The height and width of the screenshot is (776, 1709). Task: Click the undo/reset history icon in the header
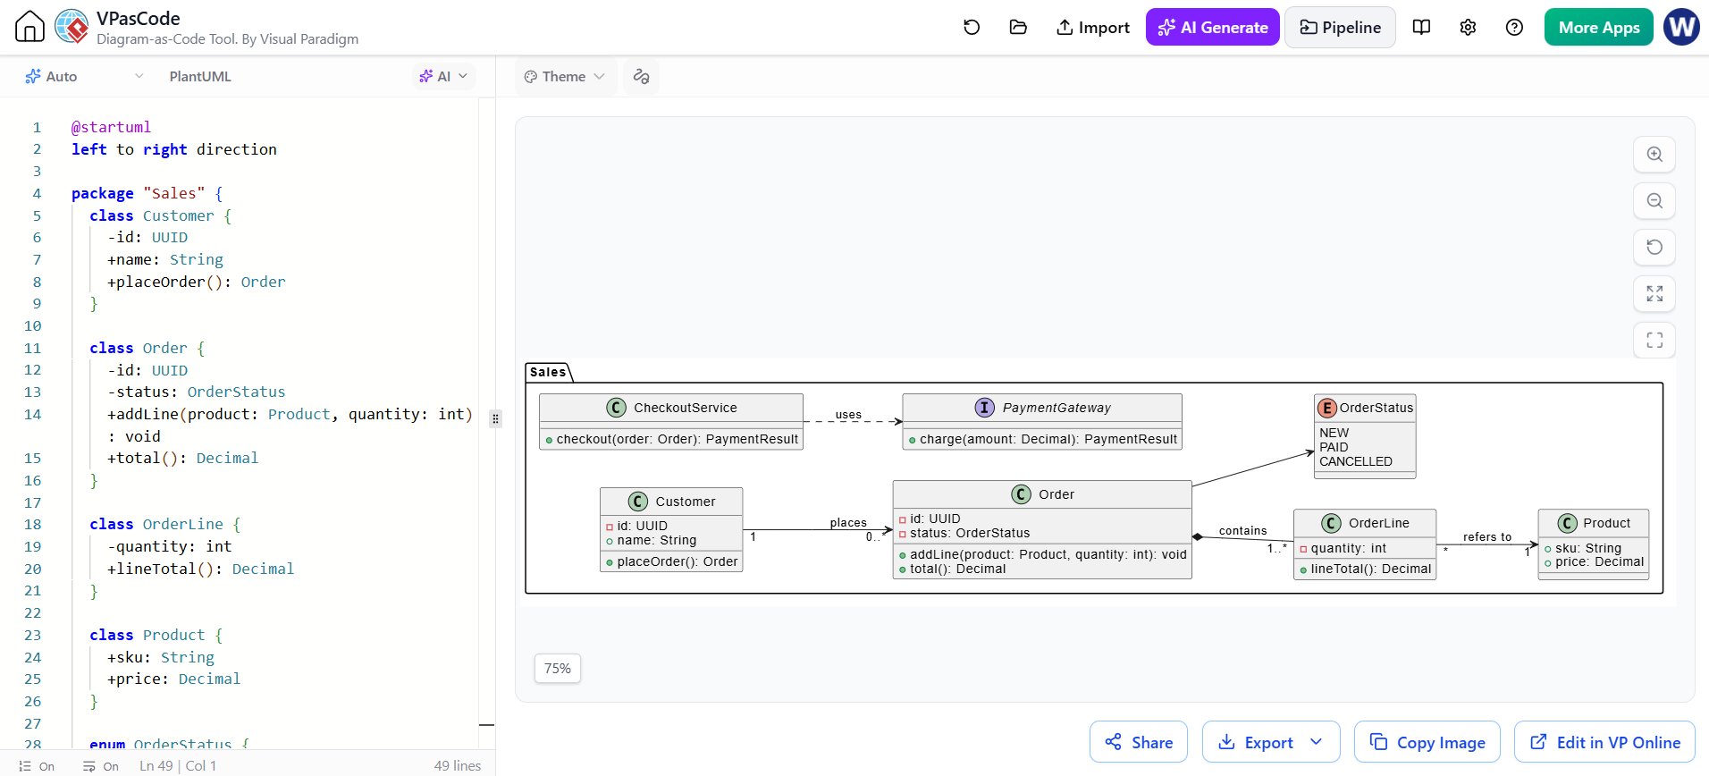pos(972,27)
